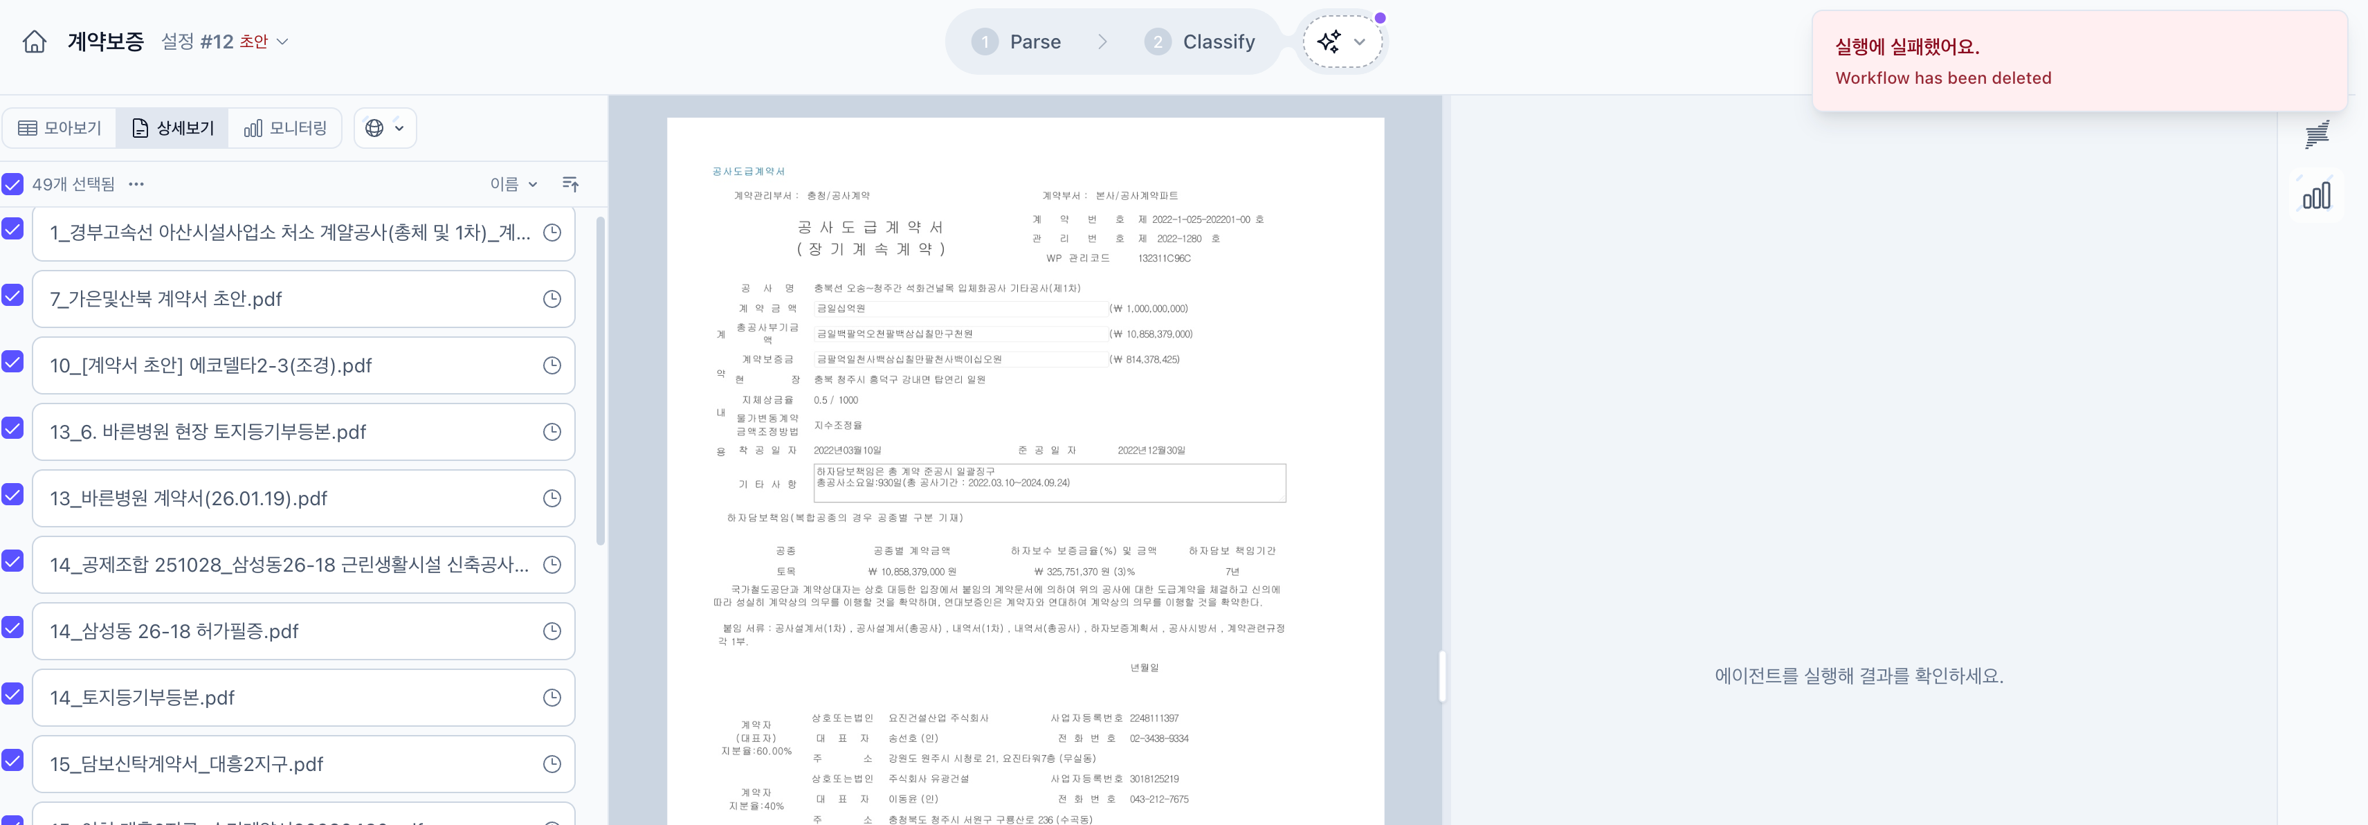2368x825 pixels.
Task: Open file 10_[계약서 초안] 에코델타2-3(조경).pdf
Action: click(x=303, y=365)
